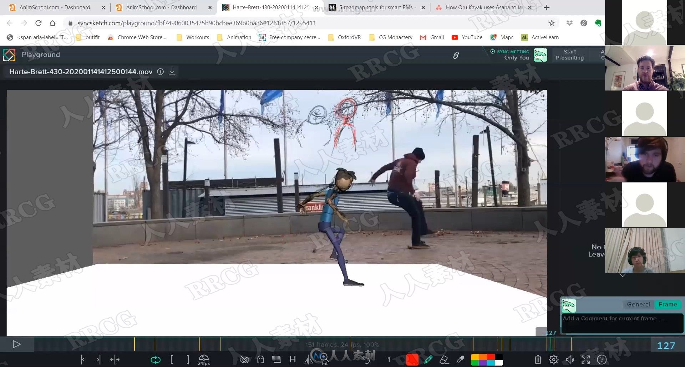Set out-point with right bracket
Image resolution: width=685 pixels, height=367 pixels.
[x=188, y=360]
